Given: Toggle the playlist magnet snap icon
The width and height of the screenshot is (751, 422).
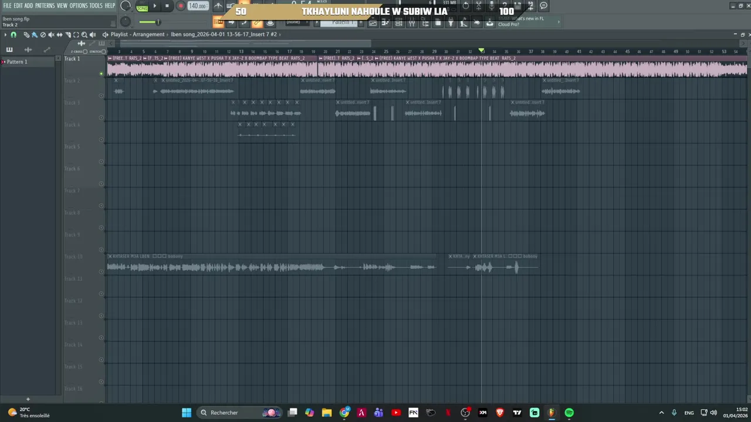Looking at the screenshot, I should [13, 35].
